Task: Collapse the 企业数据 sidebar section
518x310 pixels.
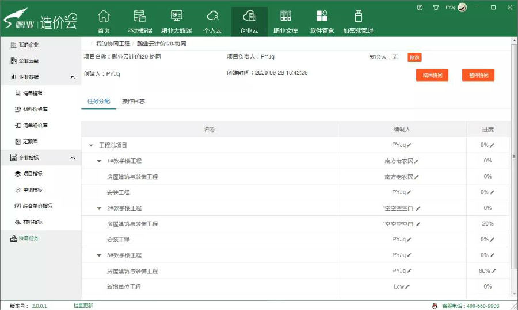Action: point(73,77)
